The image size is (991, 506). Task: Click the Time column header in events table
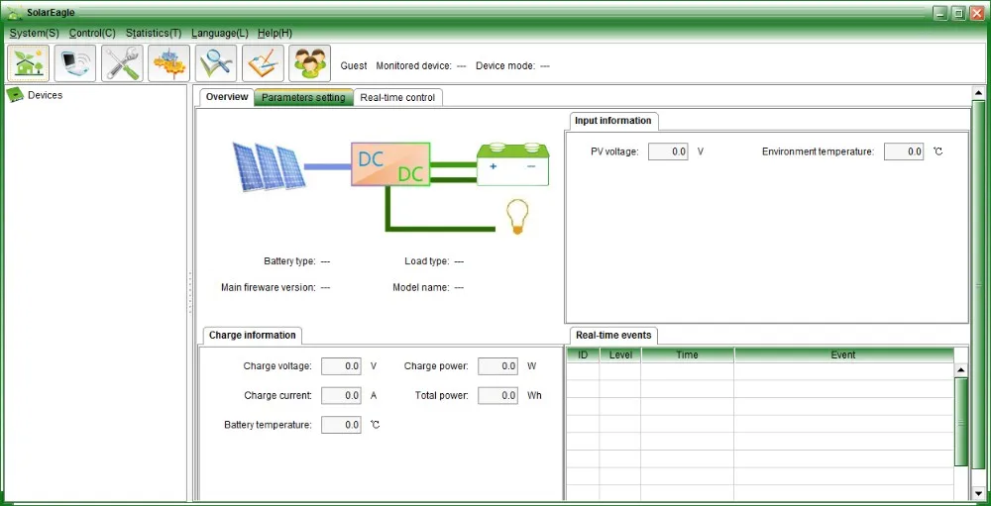pos(687,354)
